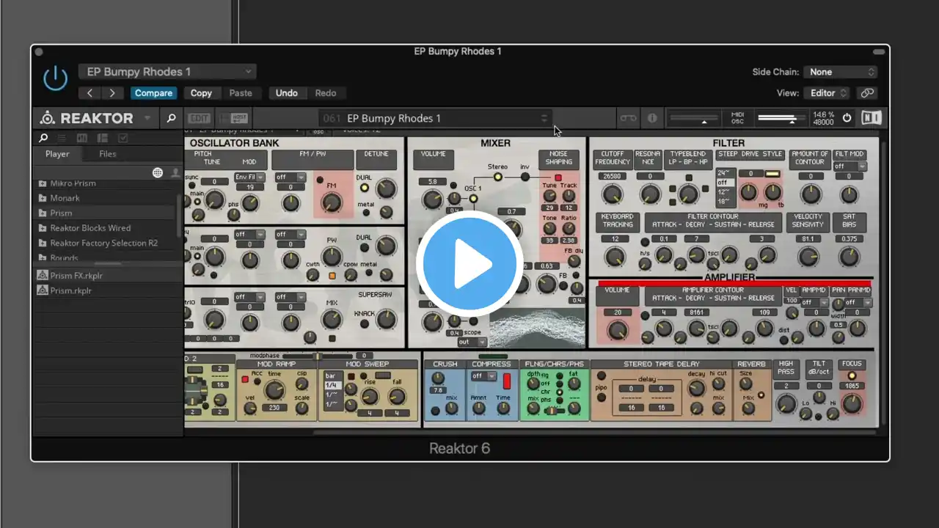Click the list lines icon in browser toolbar
The image size is (939, 528).
62,138
